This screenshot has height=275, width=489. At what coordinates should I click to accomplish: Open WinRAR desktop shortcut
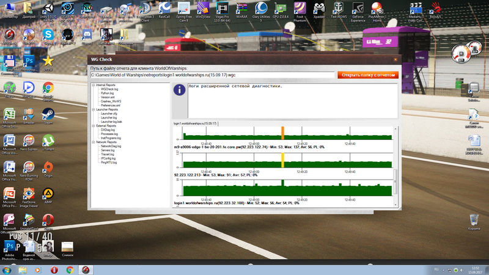point(241,10)
